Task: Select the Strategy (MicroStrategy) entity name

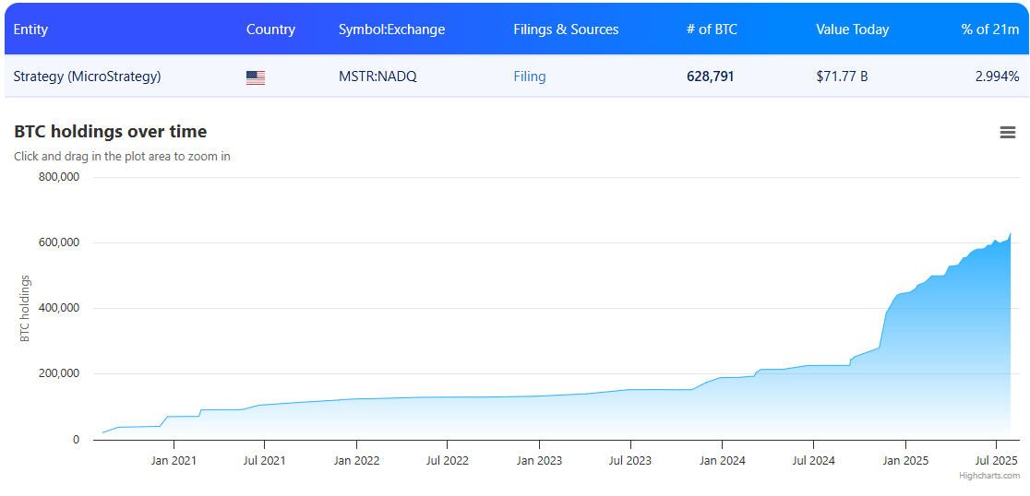Action: pyautogui.click(x=87, y=77)
